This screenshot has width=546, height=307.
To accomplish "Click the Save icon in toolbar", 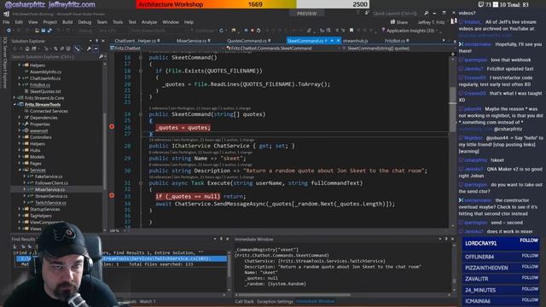I will click(44, 31).
